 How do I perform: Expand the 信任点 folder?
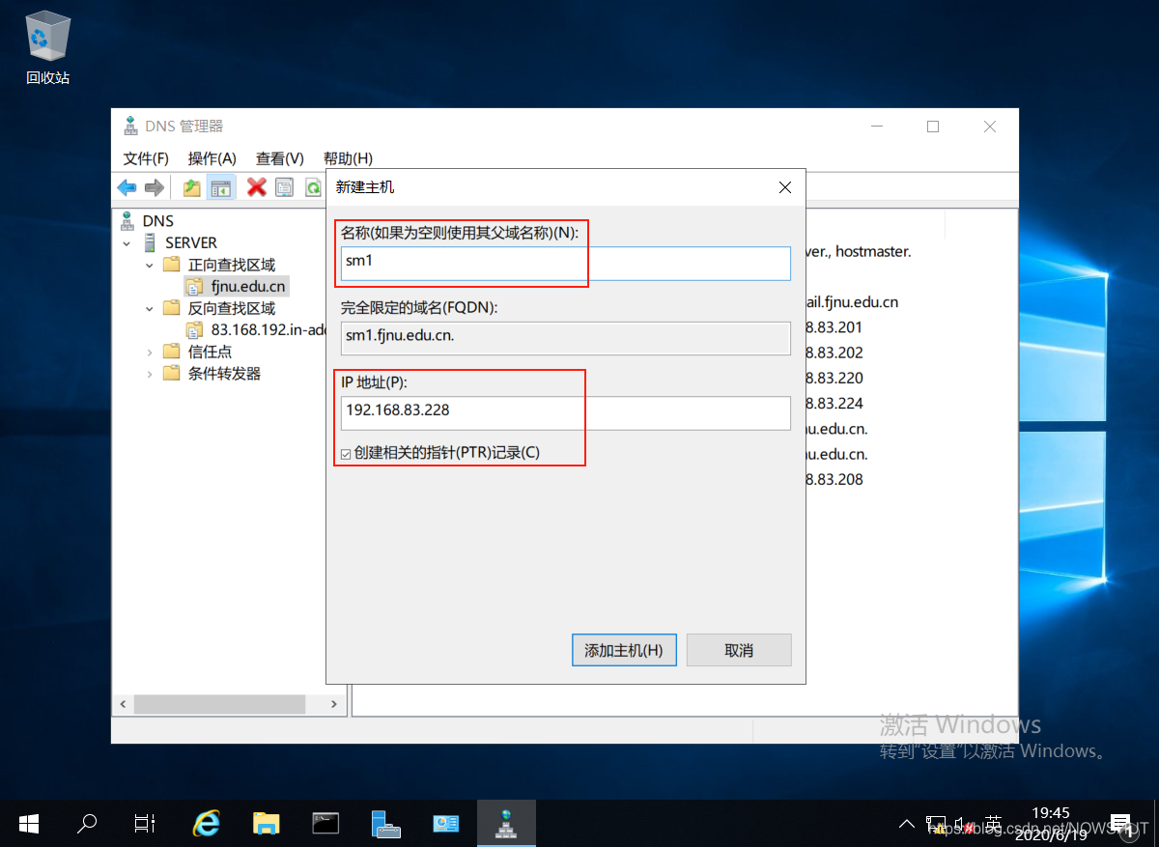pyautogui.click(x=150, y=353)
